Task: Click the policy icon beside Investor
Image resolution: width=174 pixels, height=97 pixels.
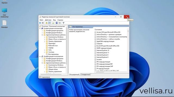Action: 95,60
